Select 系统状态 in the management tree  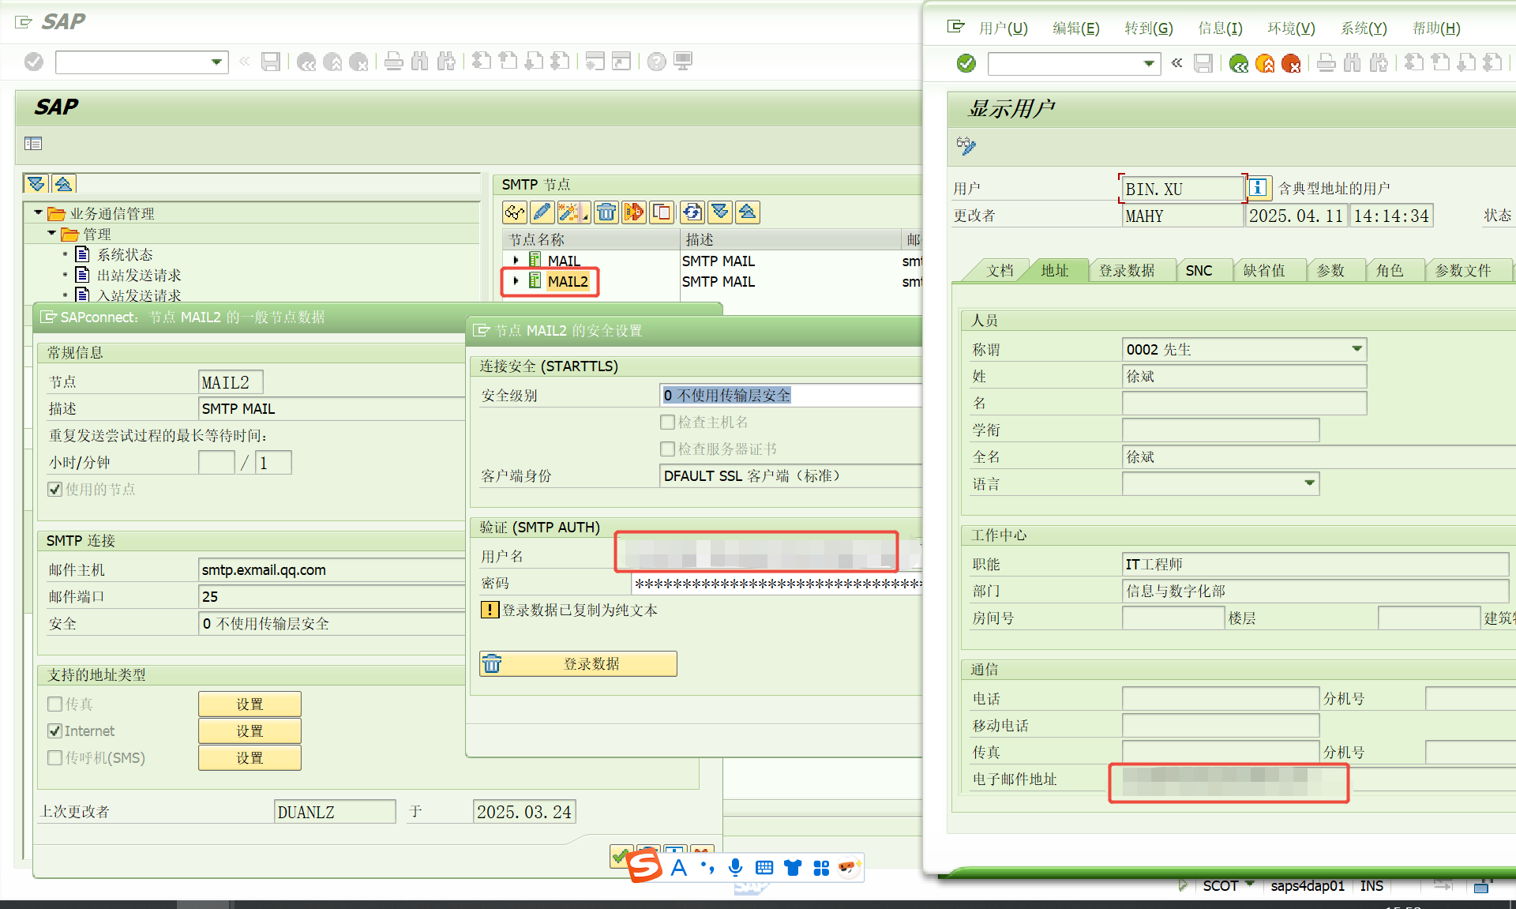pyautogui.click(x=124, y=254)
